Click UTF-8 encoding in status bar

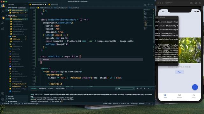tap(123, 104)
